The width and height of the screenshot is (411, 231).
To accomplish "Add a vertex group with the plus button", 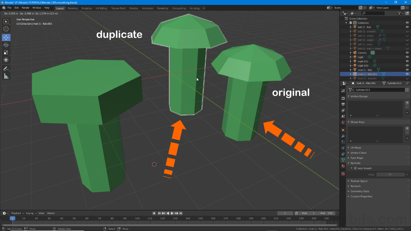I will coord(407,103).
